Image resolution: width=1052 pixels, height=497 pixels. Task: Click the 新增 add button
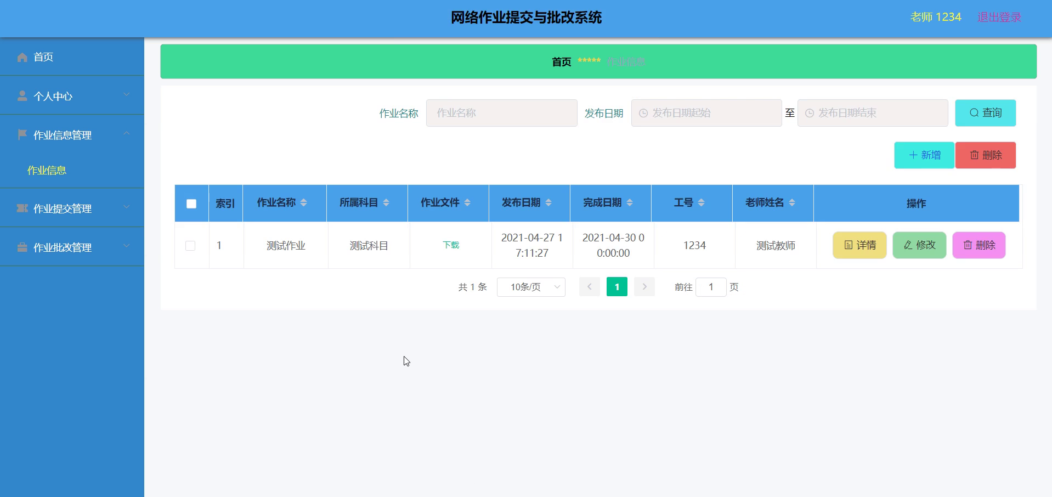tap(924, 155)
